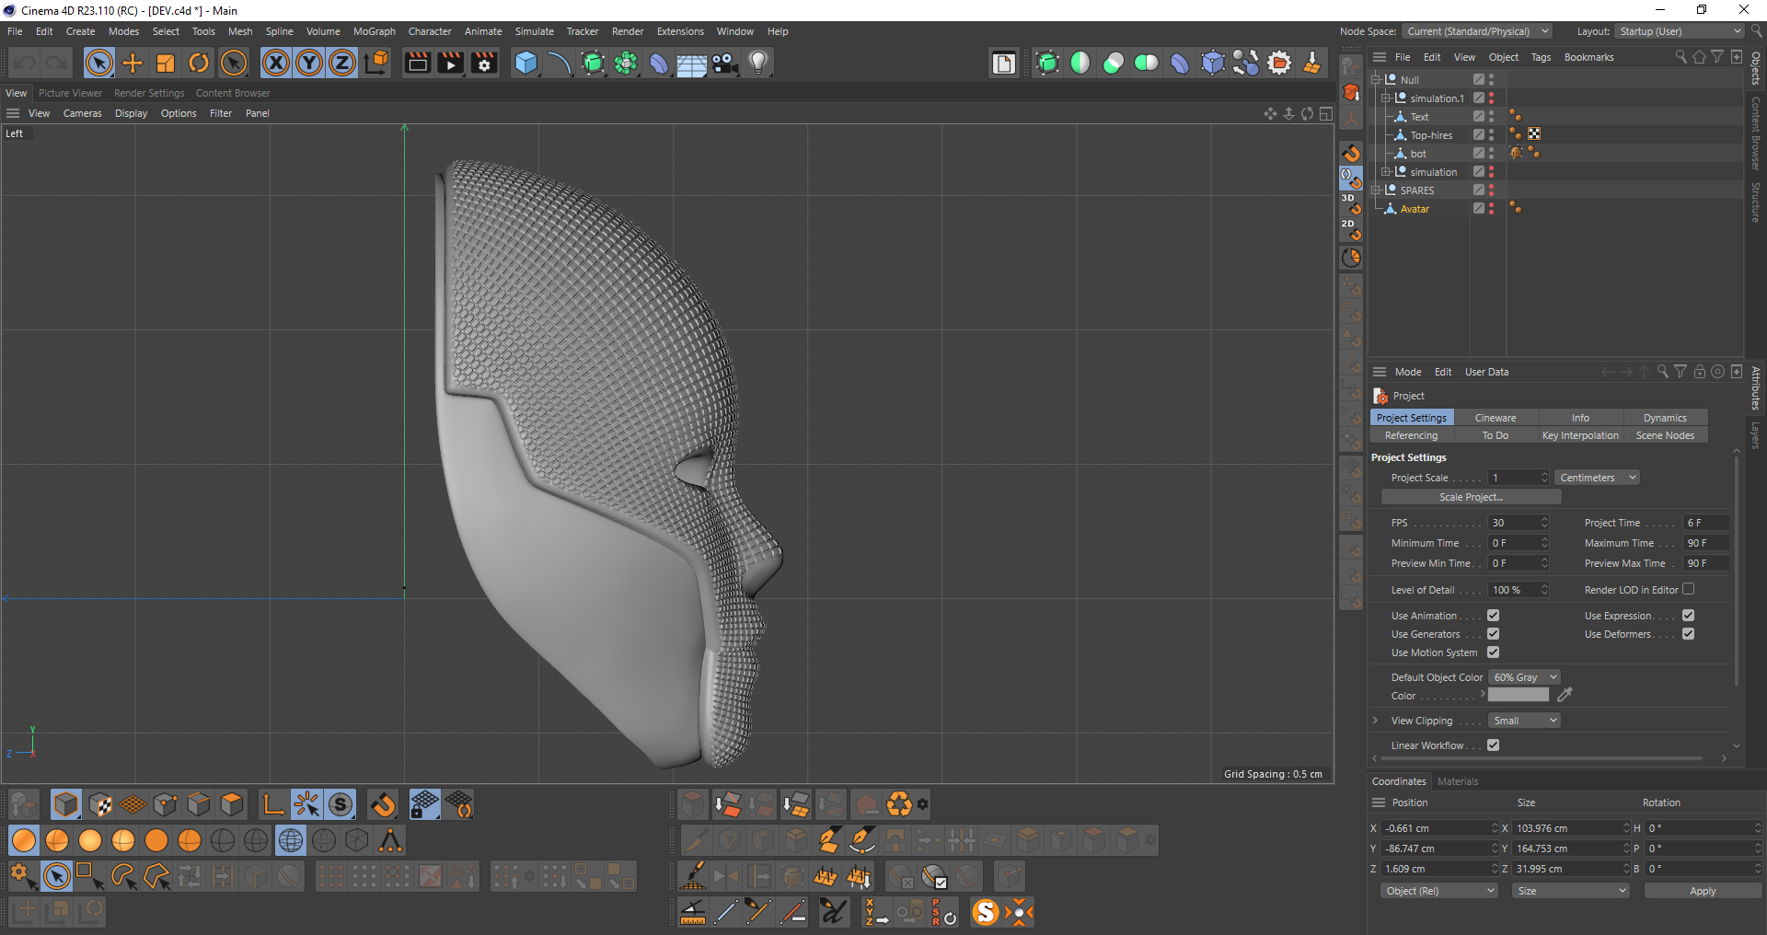Open the Node Space dropdown
The width and height of the screenshot is (1767, 935).
coord(1478,31)
